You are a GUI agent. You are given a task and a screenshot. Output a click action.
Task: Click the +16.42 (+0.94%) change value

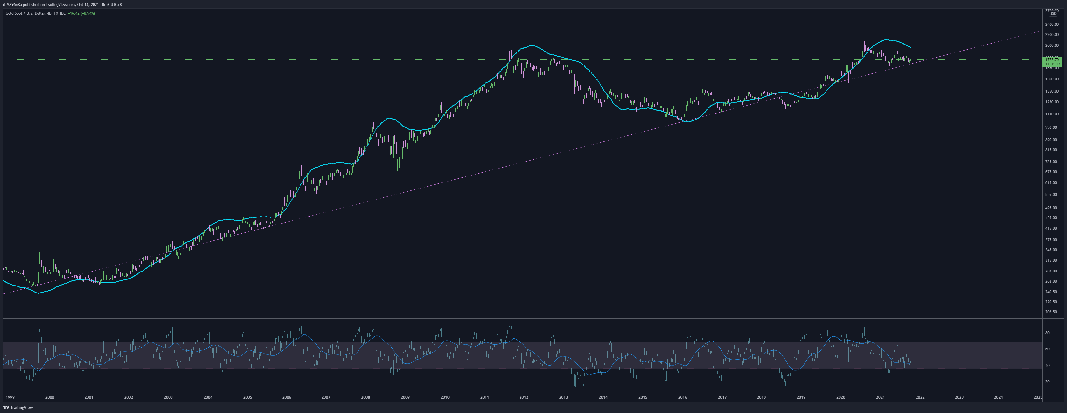(81, 13)
